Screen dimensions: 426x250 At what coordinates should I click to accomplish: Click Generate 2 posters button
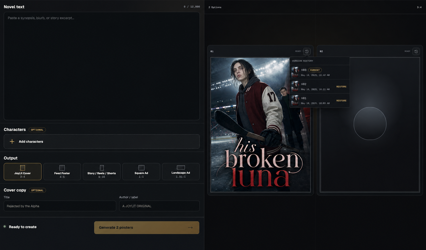click(x=147, y=228)
